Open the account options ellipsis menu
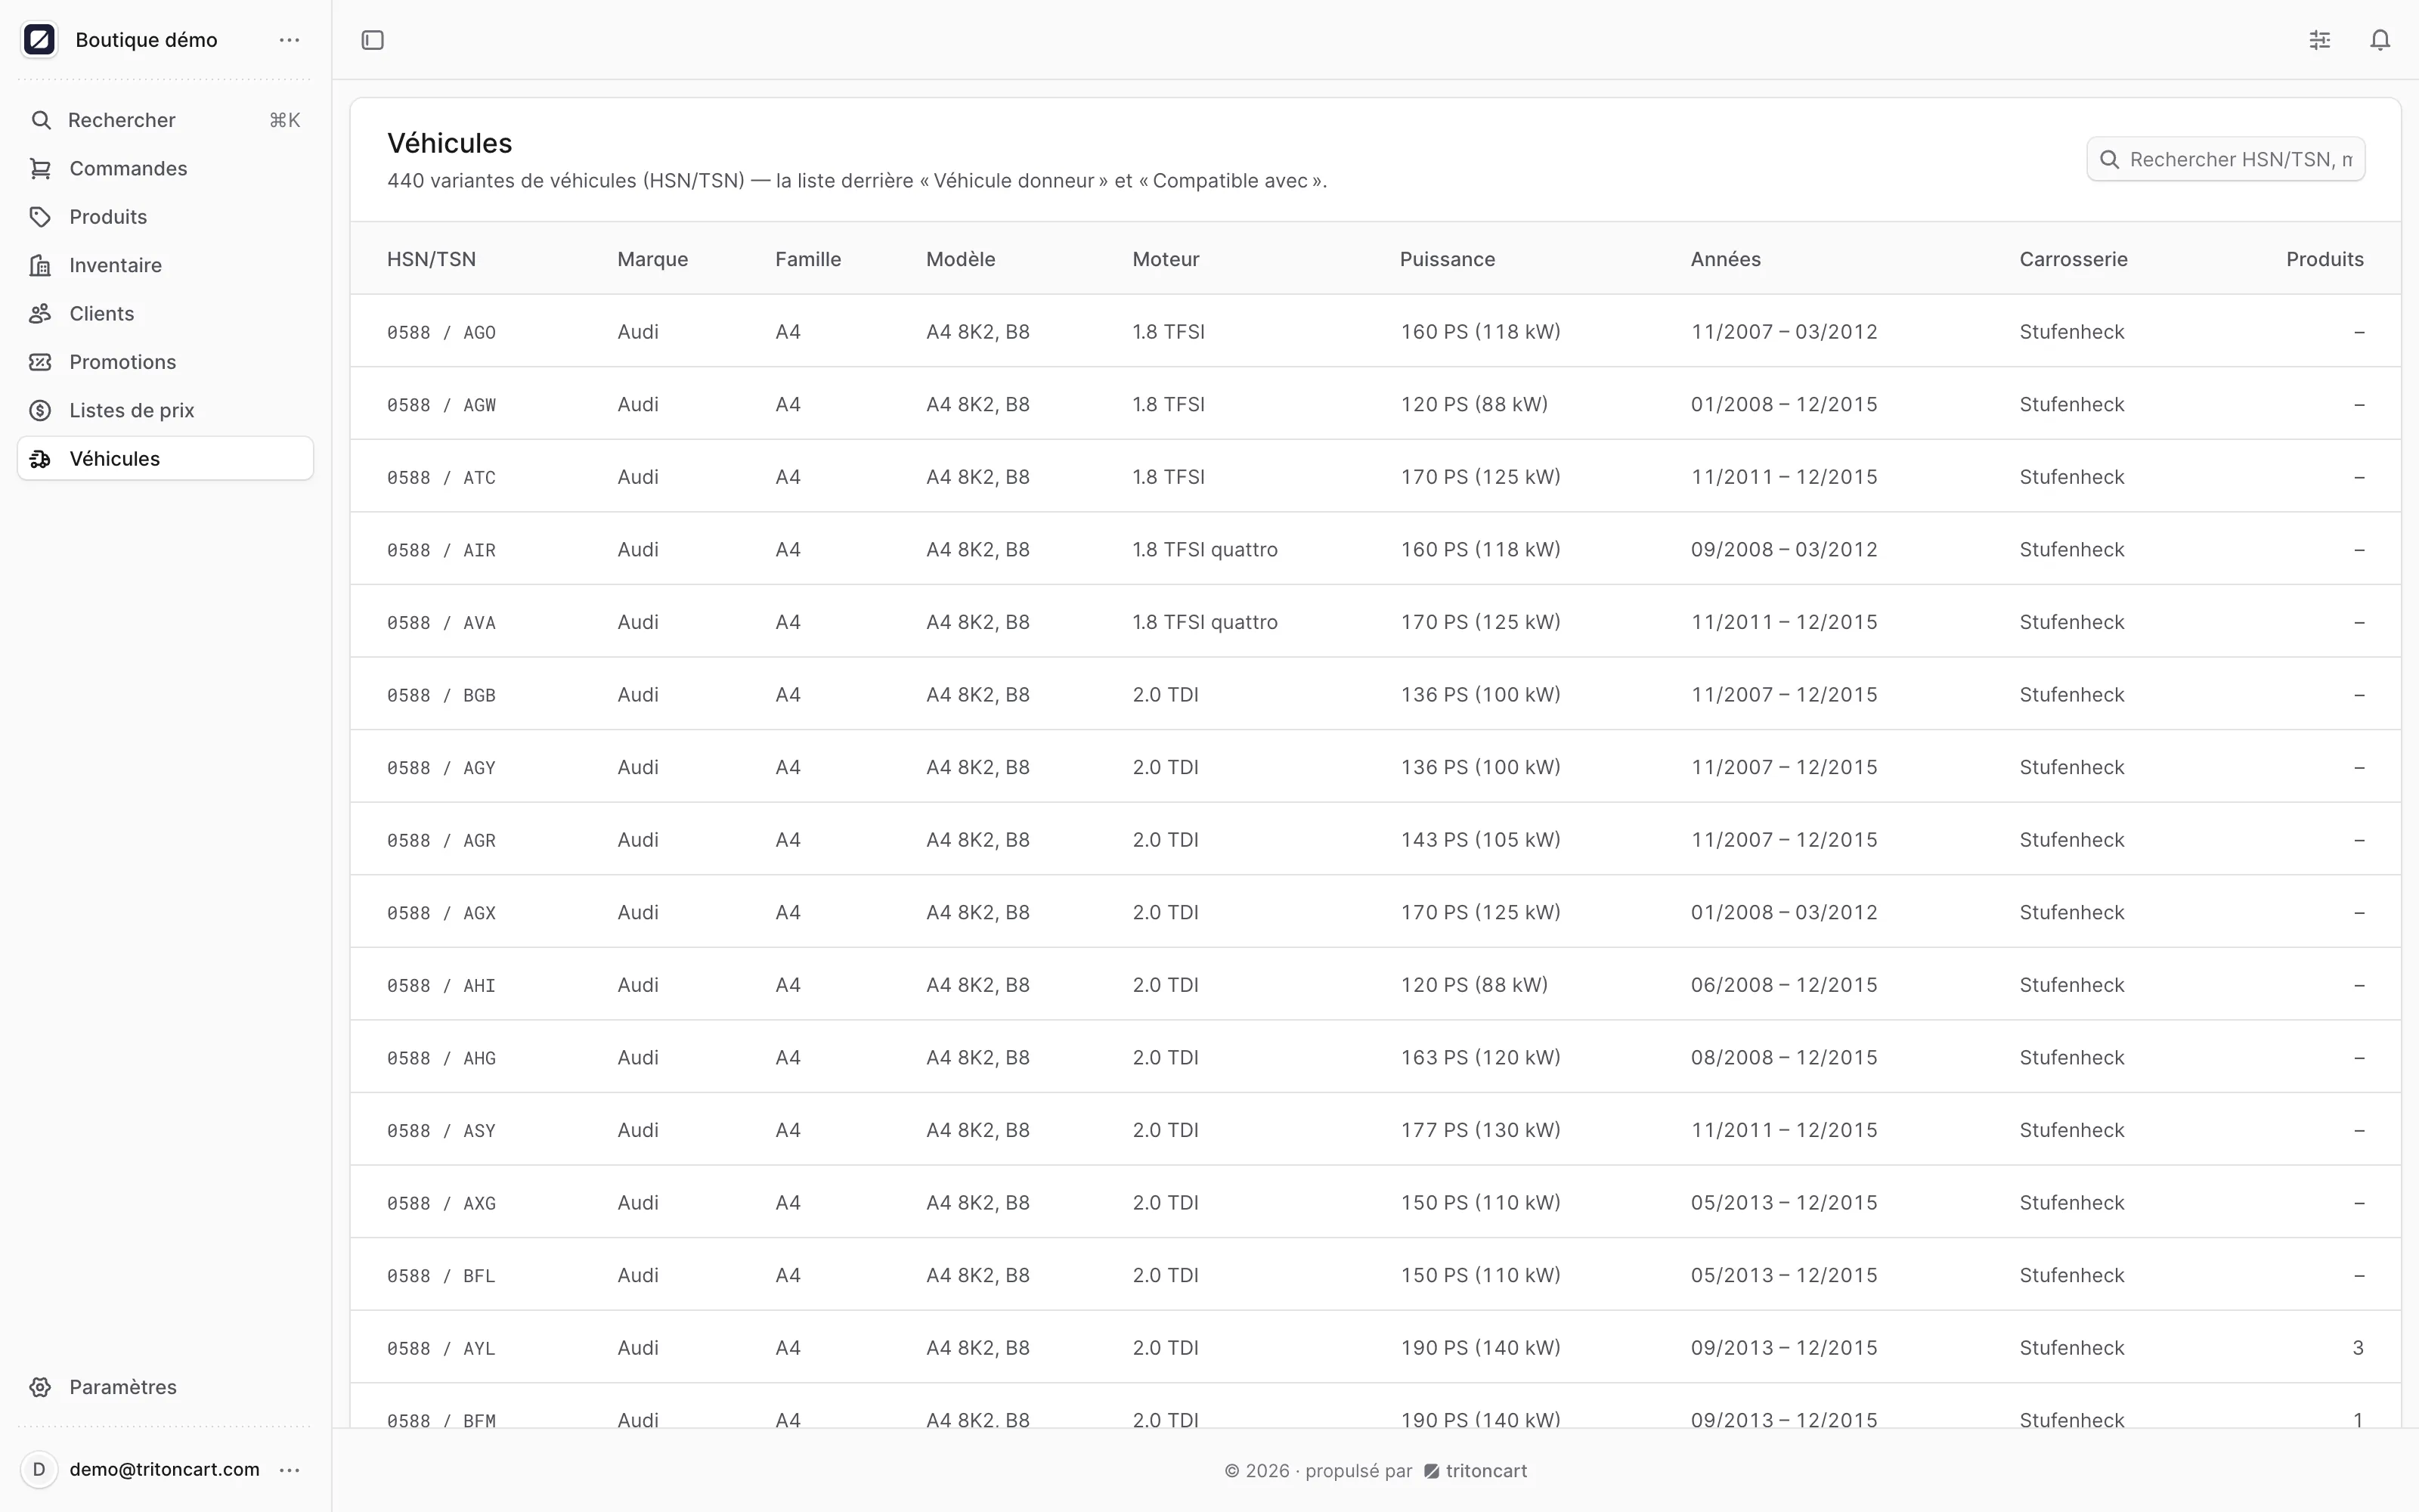The width and height of the screenshot is (2419, 1512). (289, 1469)
